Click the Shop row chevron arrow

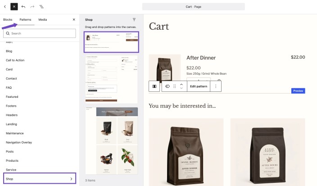click(71, 179)
